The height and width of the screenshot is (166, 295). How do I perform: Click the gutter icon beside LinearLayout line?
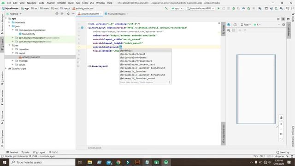pyautogui.click(x=82, y=28)
